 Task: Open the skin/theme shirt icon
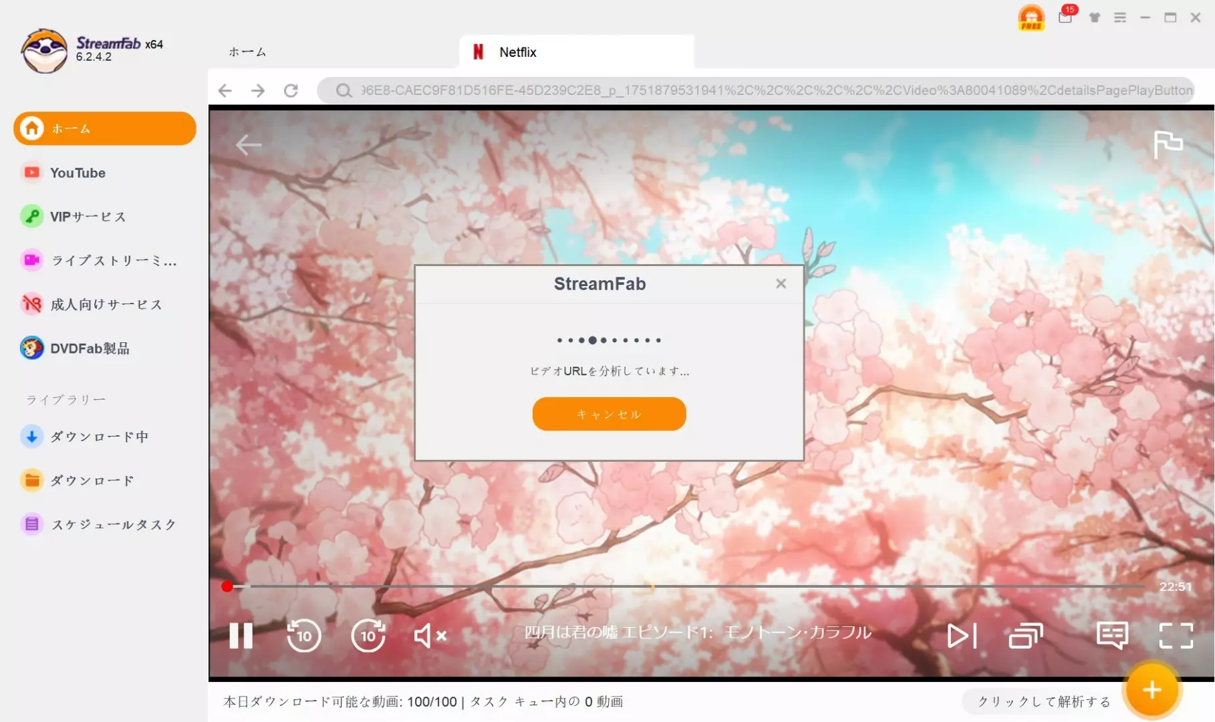click(1095, 17)
